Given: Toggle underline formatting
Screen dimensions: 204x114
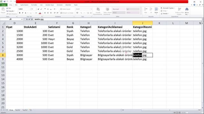Looking at the screenshot, I should point(25,13).
